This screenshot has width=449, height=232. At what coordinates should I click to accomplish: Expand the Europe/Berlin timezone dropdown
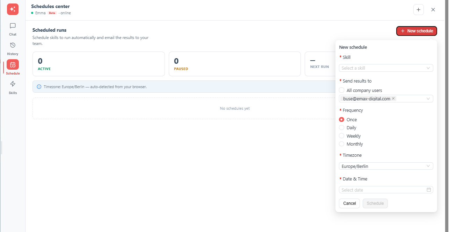(x=386, y=166)
